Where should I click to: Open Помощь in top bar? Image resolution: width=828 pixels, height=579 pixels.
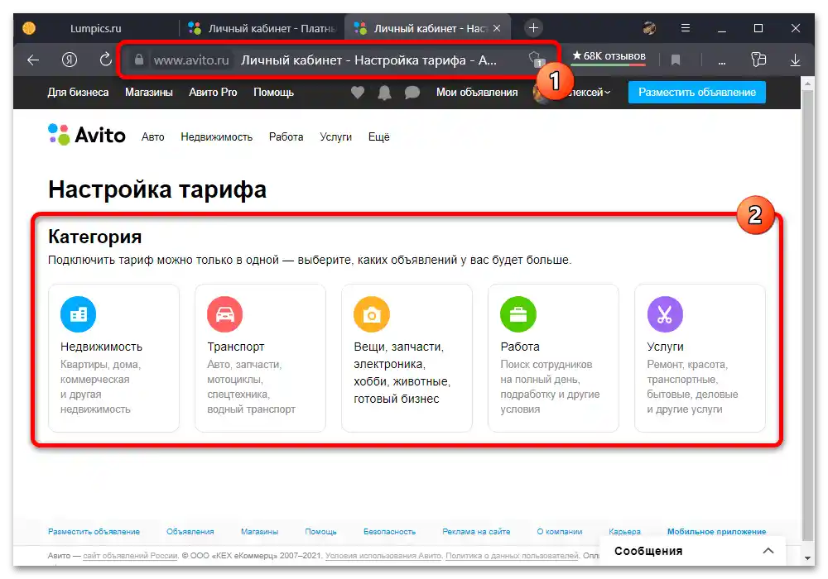pos(273,93)
